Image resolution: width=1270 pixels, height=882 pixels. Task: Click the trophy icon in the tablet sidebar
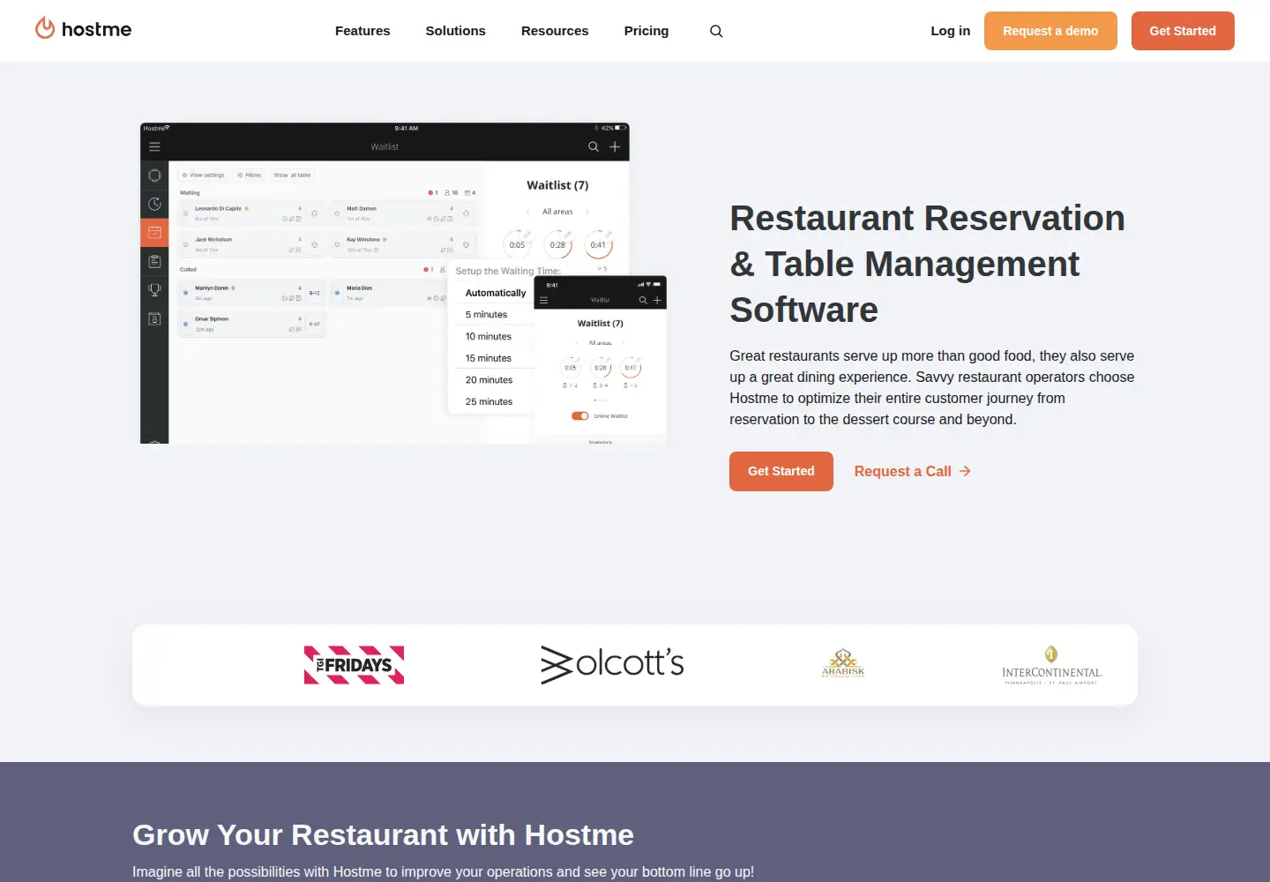[154, 289]
